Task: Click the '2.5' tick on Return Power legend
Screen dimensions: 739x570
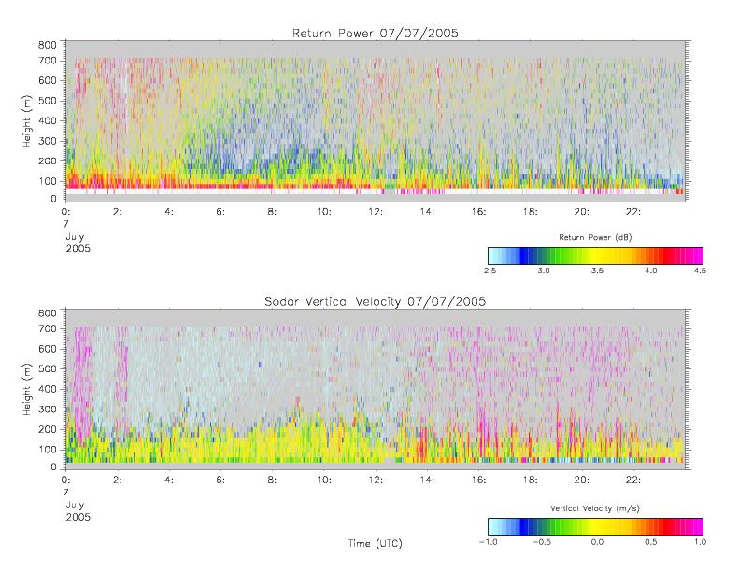Action: click(490, 271)
